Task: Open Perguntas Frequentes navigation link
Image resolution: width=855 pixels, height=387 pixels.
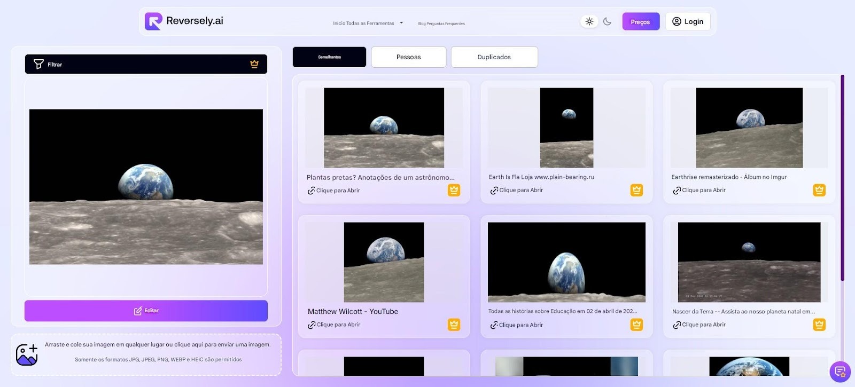Action: click(x=446, y=24)
